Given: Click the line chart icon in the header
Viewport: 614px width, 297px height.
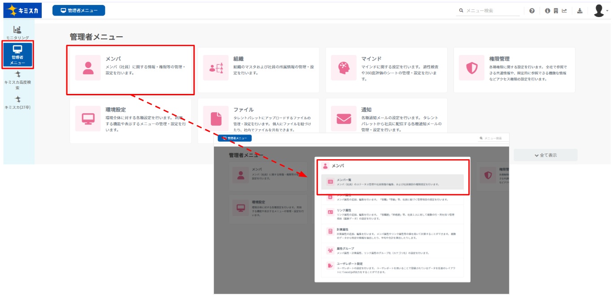Looking at the screenshot, I should (x=564, y=11).
